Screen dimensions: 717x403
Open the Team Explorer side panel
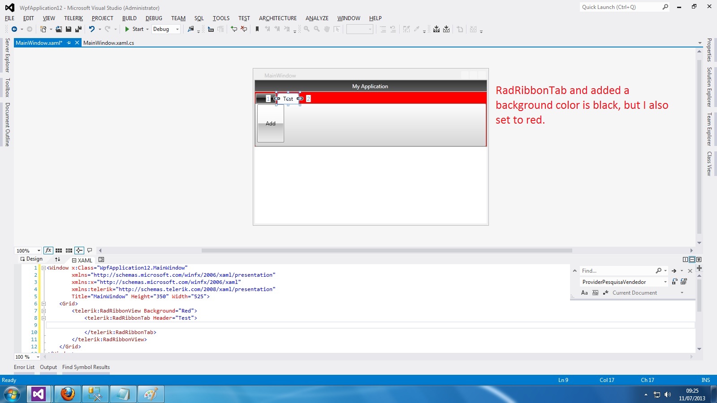[x=709, y=129]
